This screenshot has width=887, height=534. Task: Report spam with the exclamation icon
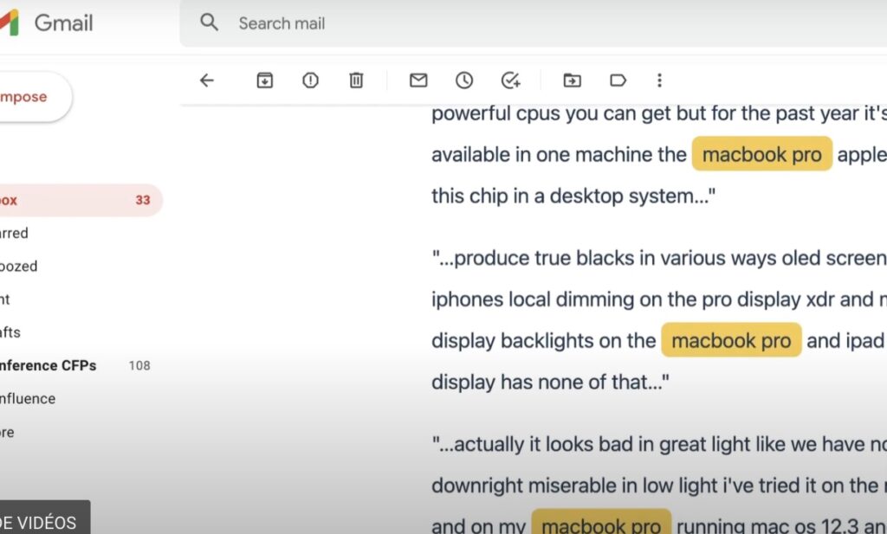tap(311, 80)
